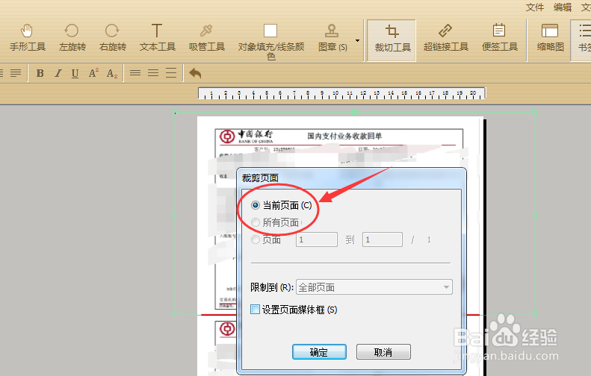Screen dimensions: 591x376
Task: Click the top-right crop handle
Action: 533,113
